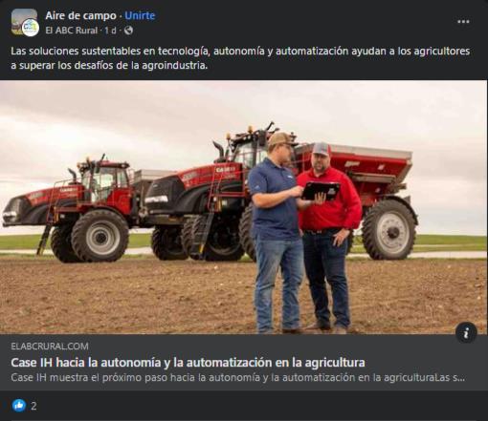Open the Aire de campo group name

tap(80, 15)
